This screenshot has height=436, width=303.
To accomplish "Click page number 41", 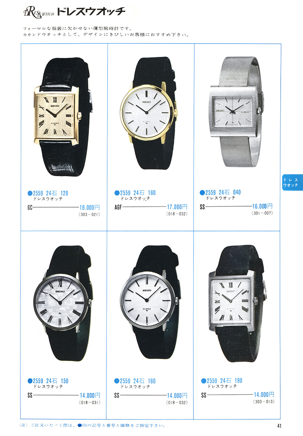I will 279,426.
